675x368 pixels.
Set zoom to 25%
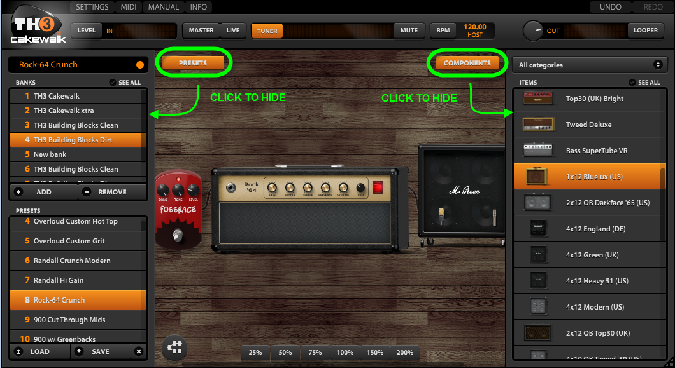[255, 353]
